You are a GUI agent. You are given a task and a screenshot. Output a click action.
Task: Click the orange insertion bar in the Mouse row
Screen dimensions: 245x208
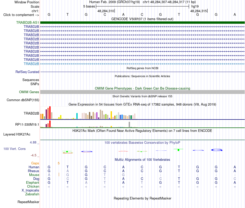coord(59,174)
